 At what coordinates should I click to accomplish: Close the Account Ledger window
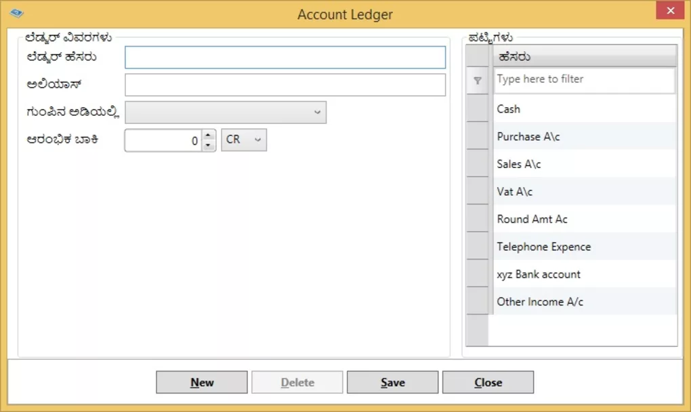pyautogui.click(x=670, y=11)
